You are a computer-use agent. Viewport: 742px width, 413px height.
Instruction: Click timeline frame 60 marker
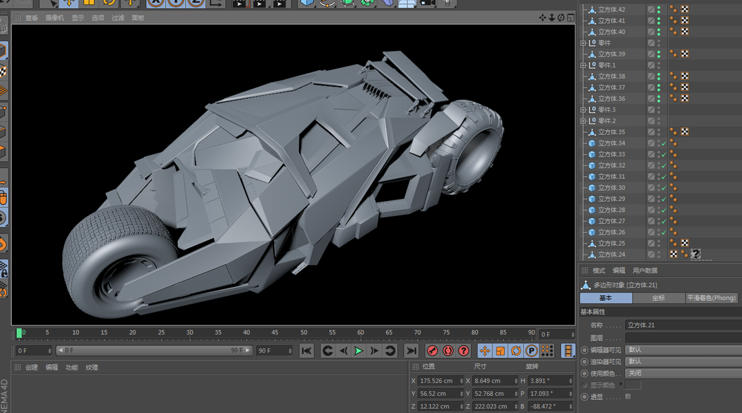click(361, 332)
